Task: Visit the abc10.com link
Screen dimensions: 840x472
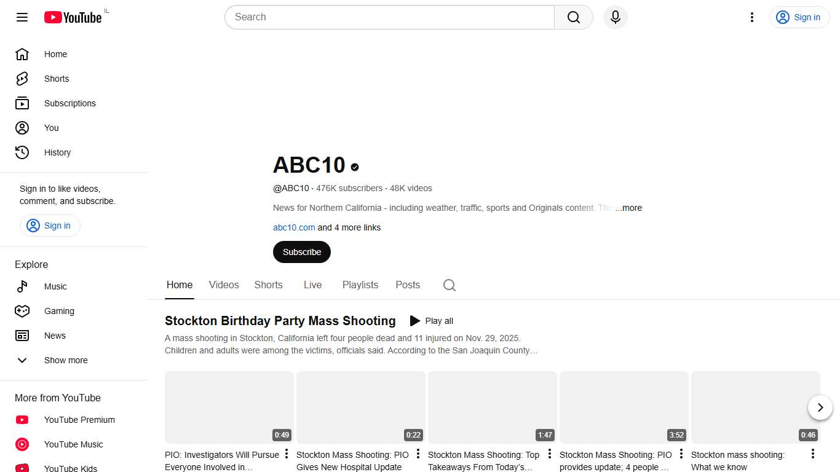Action: click(x=293, y=227)
